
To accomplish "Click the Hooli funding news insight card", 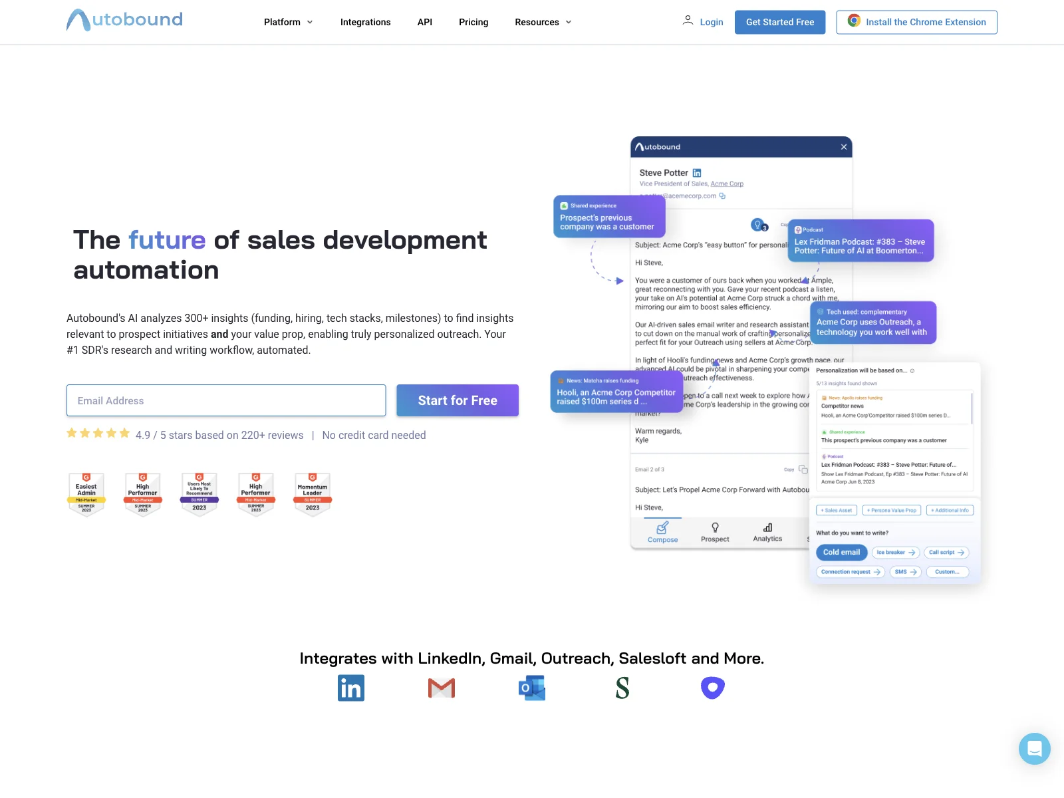I will (x=616, y=392).
